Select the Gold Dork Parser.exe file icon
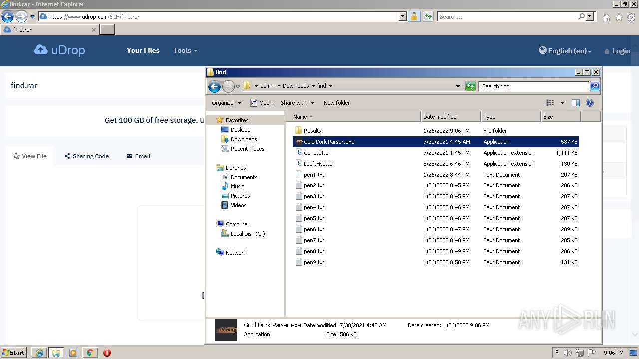639x359 pixels. [299, 142]
